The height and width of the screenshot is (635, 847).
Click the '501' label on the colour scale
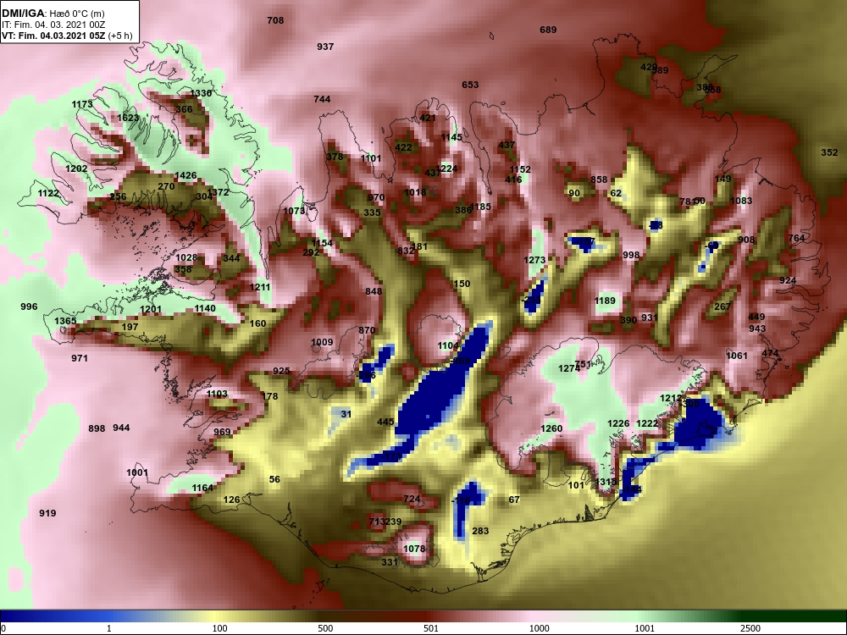click(x=431, y=628)
